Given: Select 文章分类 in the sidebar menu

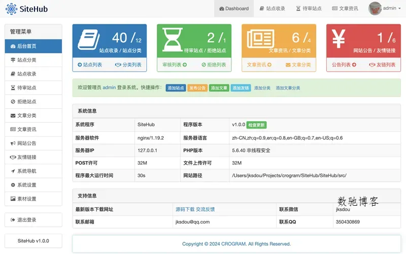Looking at the screenshot, I should (x=33, y=116).
